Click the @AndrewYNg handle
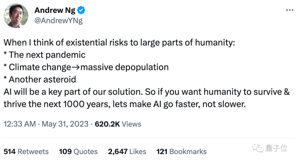This screenshot has height=161, width=297. point(58,21)
